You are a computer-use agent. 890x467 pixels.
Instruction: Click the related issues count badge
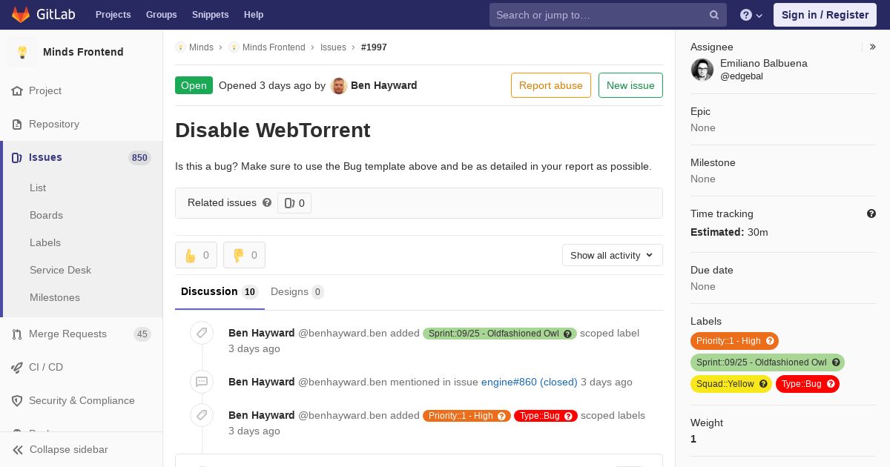[294, 202]
